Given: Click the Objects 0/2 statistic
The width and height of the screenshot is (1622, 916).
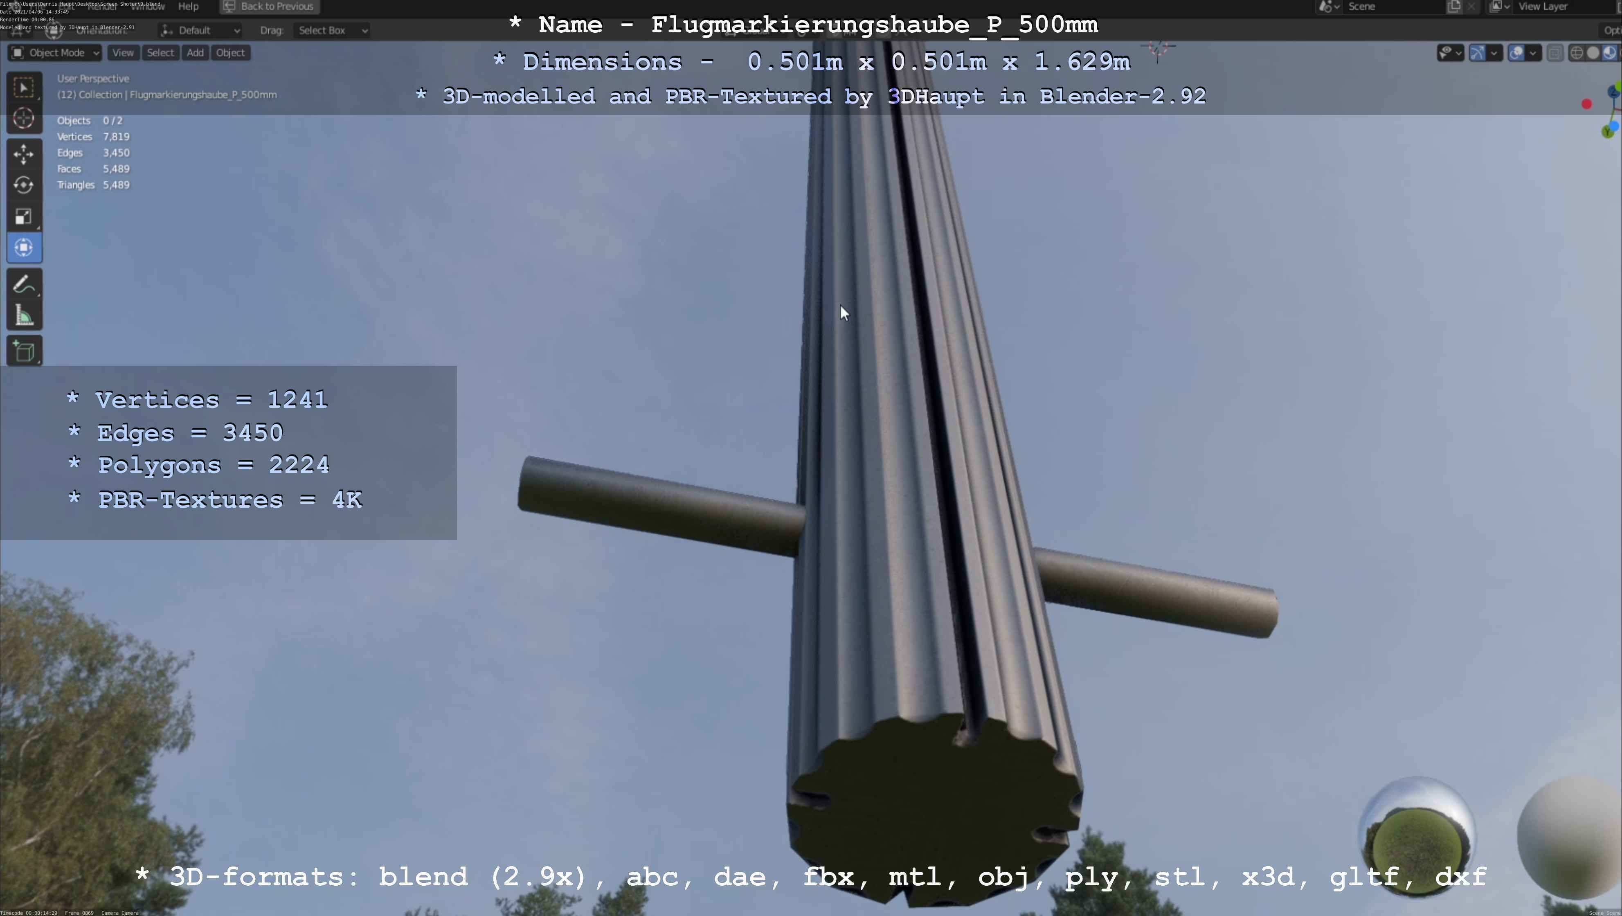Looking at the screenshot, I should 90,120.
